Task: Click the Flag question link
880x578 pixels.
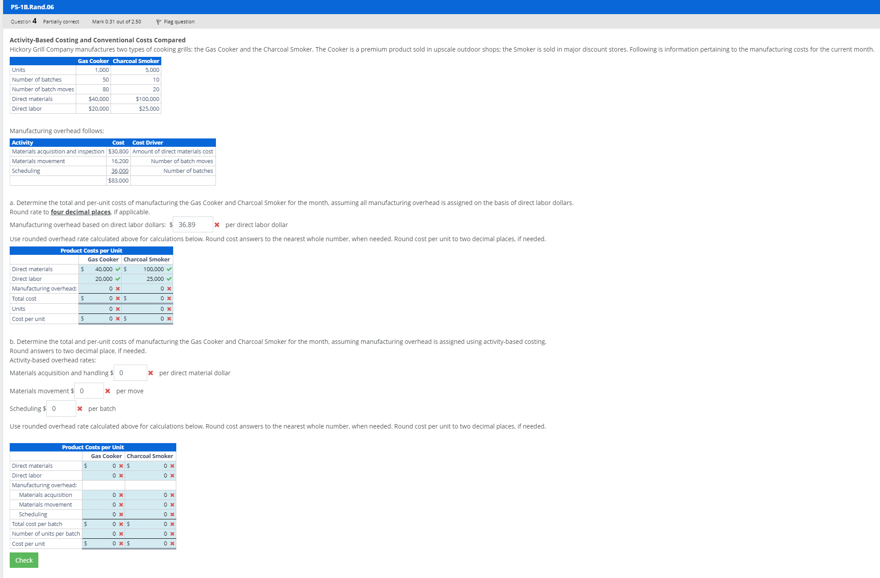Action: tap(179, 22)
